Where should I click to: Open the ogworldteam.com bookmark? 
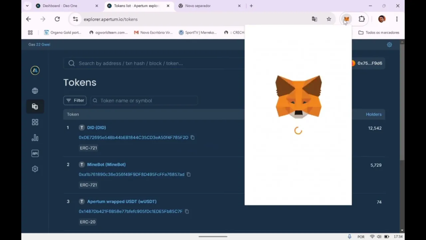(108, 32)
